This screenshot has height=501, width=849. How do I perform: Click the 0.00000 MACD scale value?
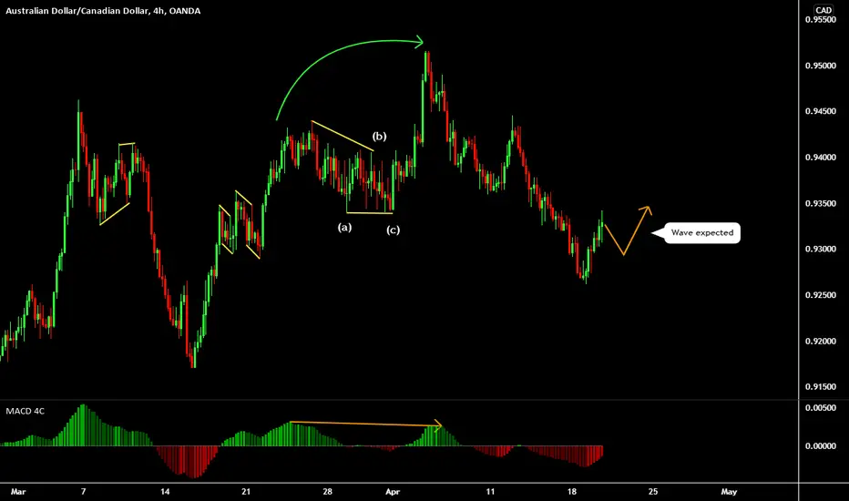820,446
